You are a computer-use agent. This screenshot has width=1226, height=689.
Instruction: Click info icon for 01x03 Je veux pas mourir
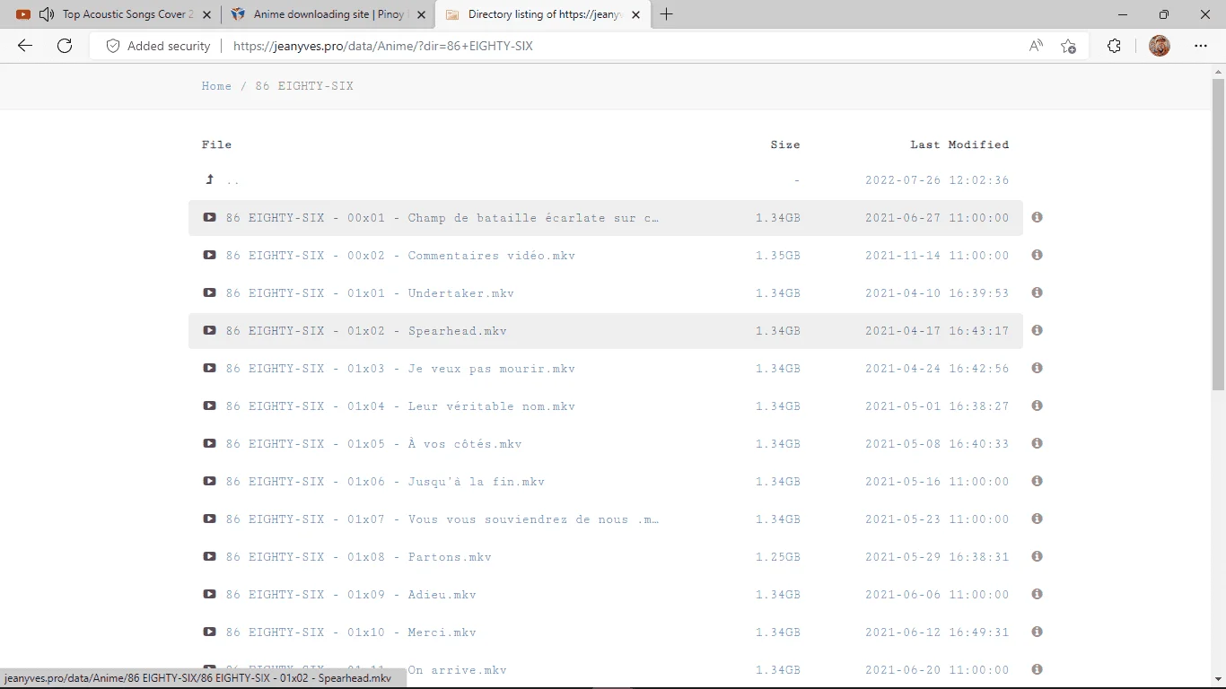(1037, 368)
